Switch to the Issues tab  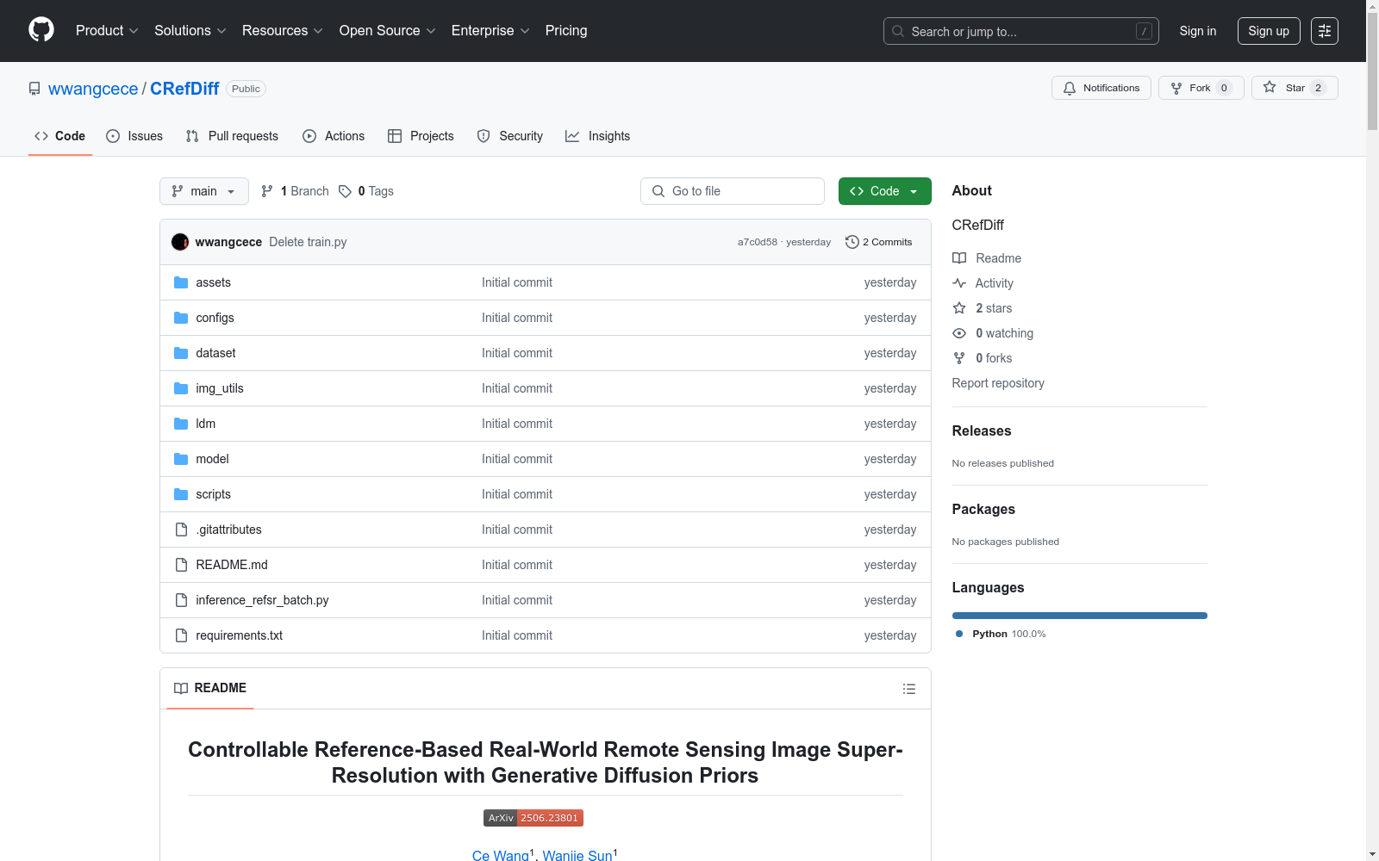point(134,136)
